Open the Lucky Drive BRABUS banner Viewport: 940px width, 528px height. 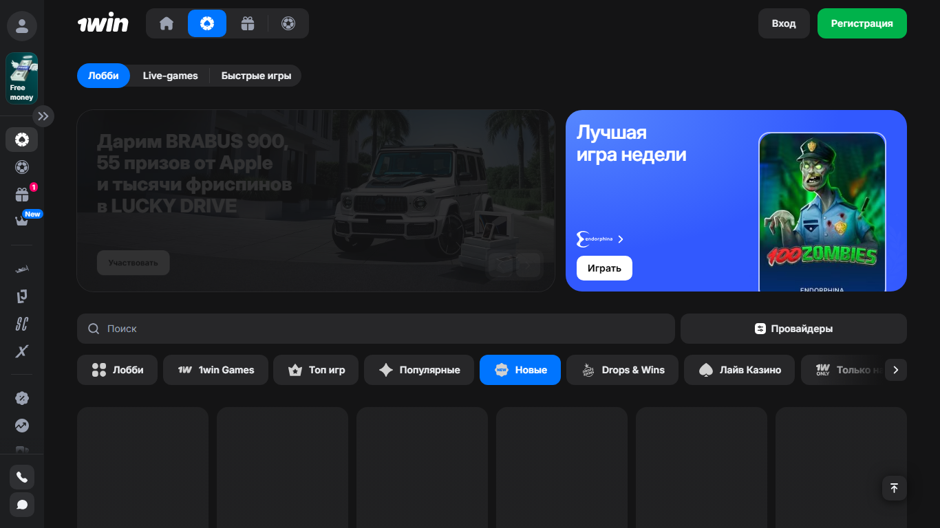coord(316,201)
